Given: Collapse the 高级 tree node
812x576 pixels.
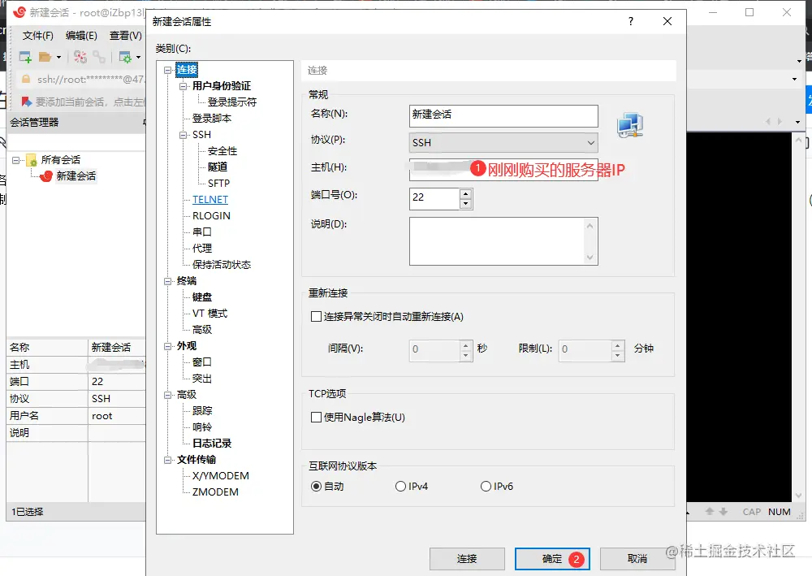Looking at the screenshot, I should [167, 395].
